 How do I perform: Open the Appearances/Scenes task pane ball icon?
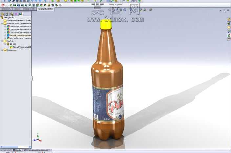click(229, 35)
